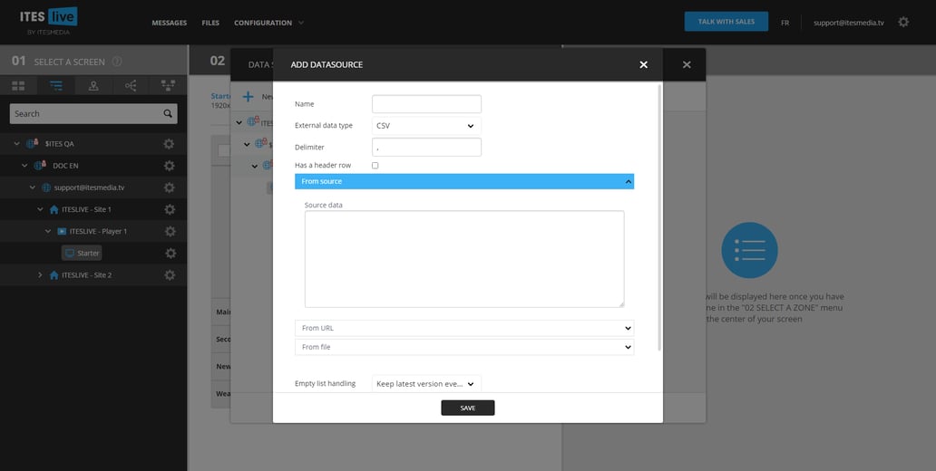The height and width of the screenshot is (471, 936).
Task: Click the Delimiter input field
Action: click(x=426, y=148)
